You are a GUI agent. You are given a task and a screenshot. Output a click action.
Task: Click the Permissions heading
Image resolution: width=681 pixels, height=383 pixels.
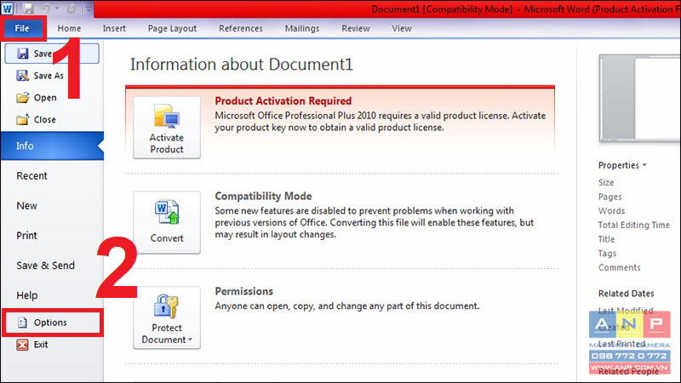click(x=244, y=291)
